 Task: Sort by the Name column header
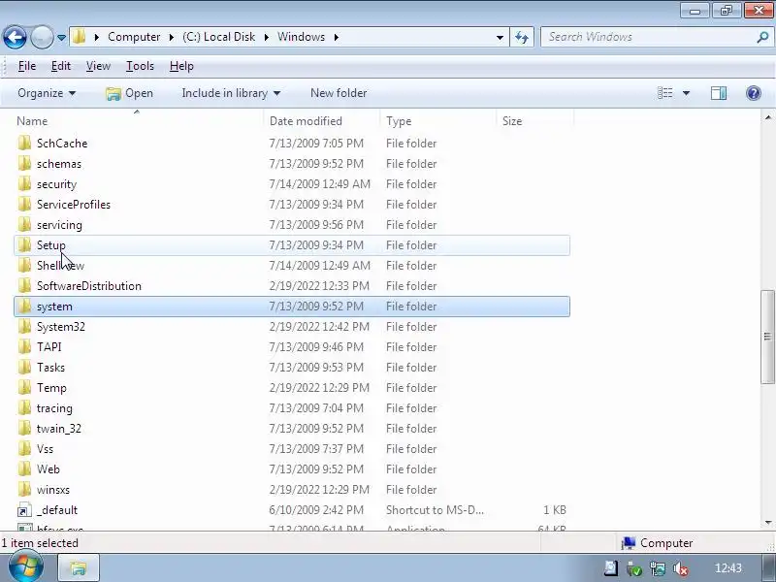(138, 121)
